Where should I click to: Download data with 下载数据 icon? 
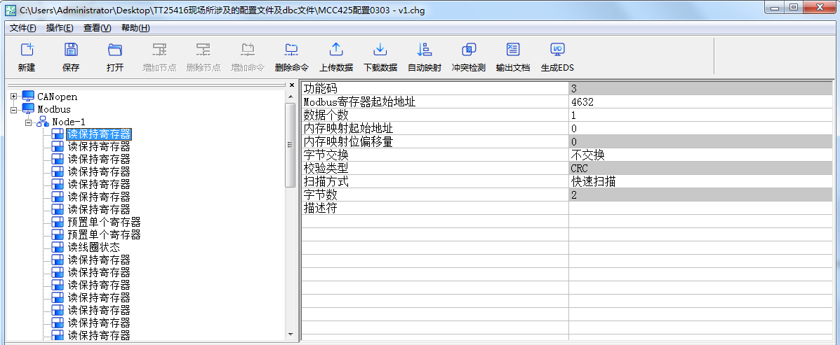click(380, 50)
